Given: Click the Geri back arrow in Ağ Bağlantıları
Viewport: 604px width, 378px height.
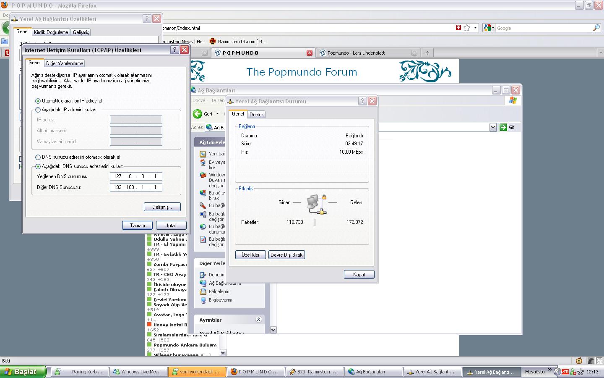Looking at the screenshot, I should coord(198,114).
